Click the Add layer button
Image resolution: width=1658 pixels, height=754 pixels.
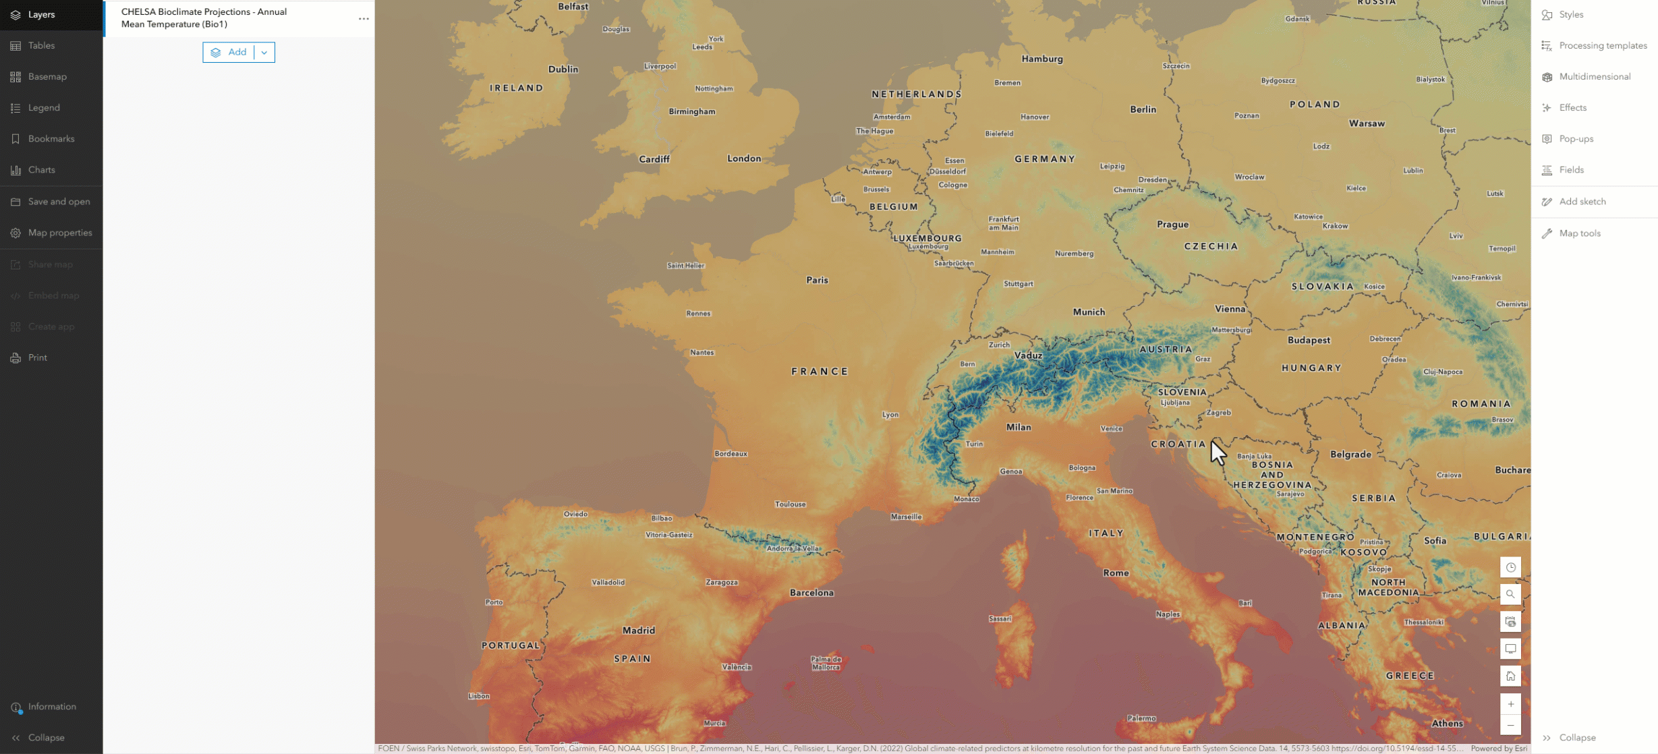[229, 52]
